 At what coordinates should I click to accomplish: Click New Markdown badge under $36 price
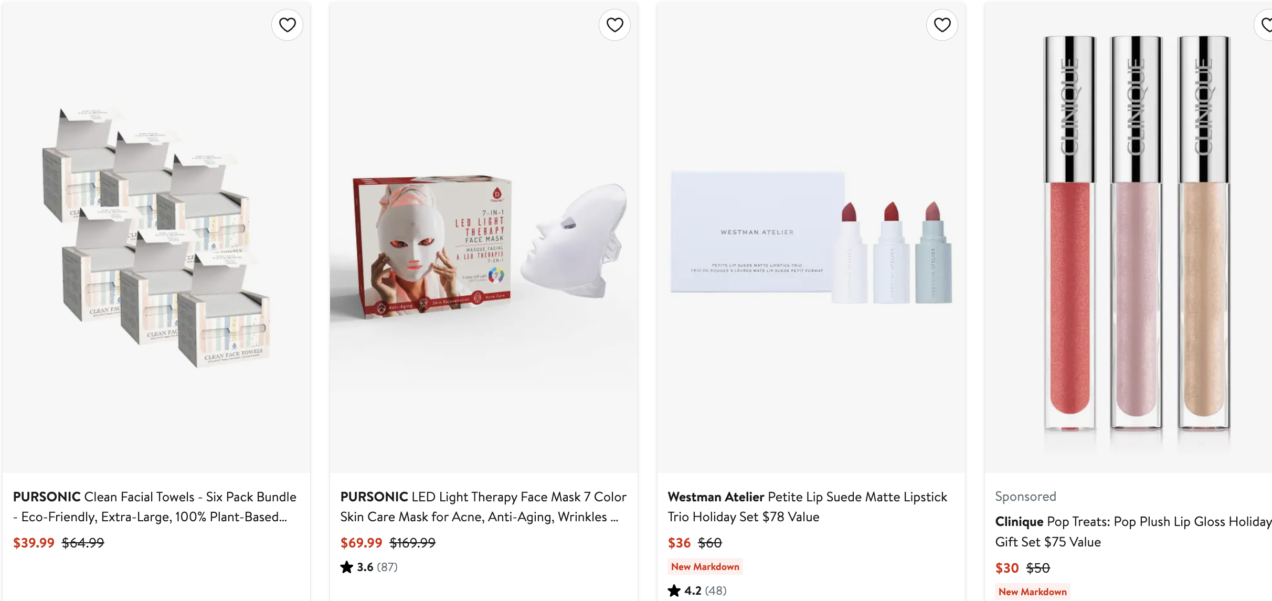pyautogui.click(x=705, y=566)
